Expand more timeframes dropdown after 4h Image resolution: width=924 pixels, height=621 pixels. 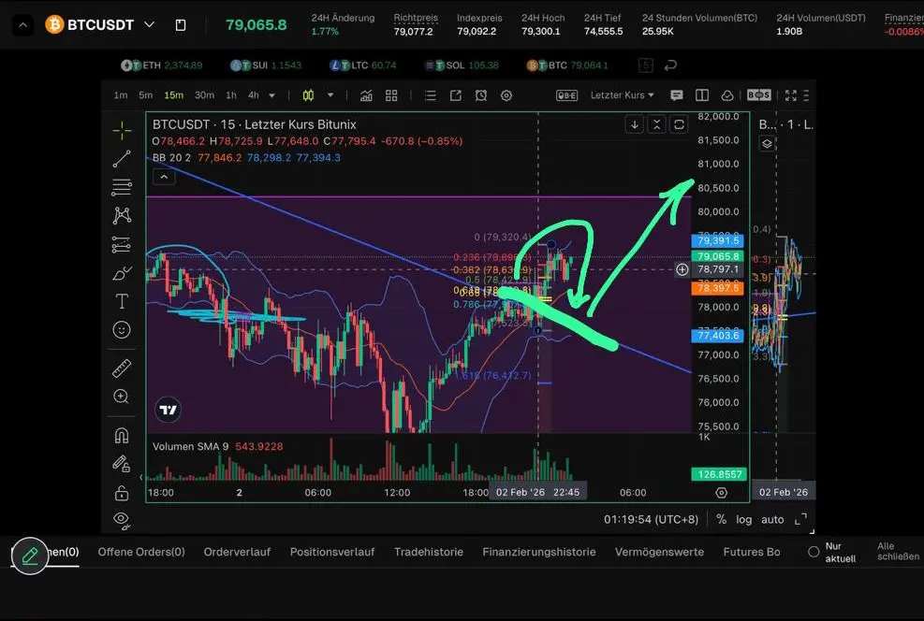(x=271, y=95)
